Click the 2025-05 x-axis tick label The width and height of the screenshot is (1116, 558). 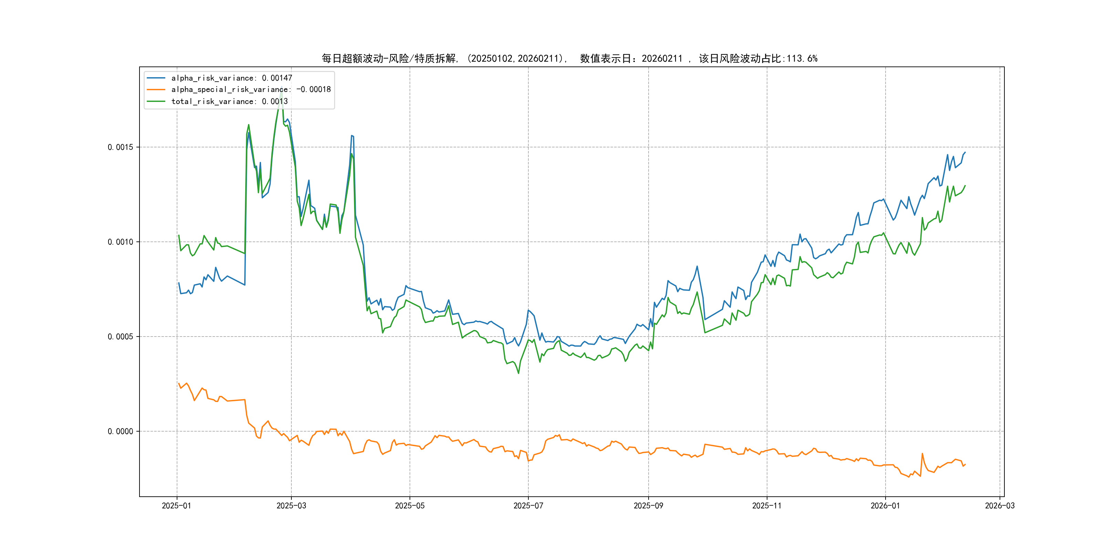[x=410, y=506]
